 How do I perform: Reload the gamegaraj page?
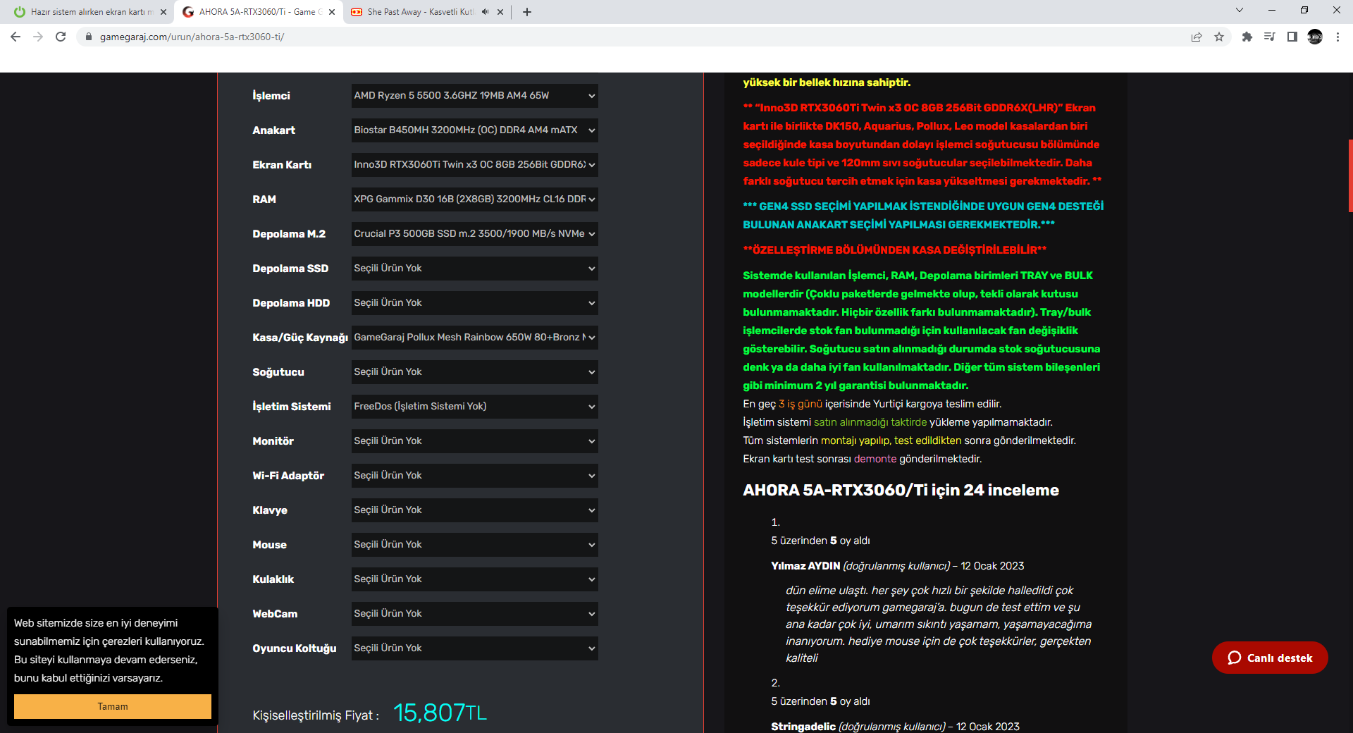click(61, 37)
